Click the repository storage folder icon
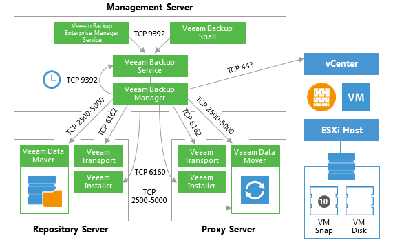 click(45, 191)
